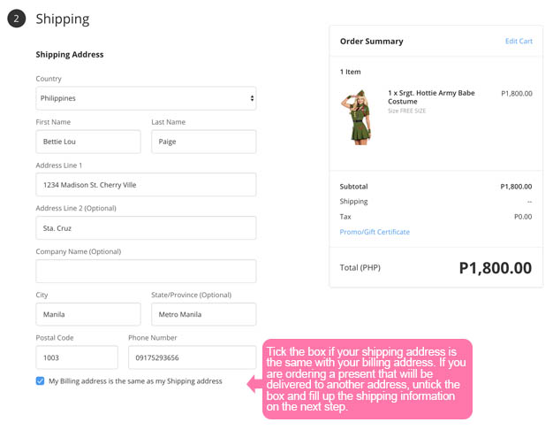Click the step 2 circle icon
Screen dimensions: 553x430
point(16,19)
